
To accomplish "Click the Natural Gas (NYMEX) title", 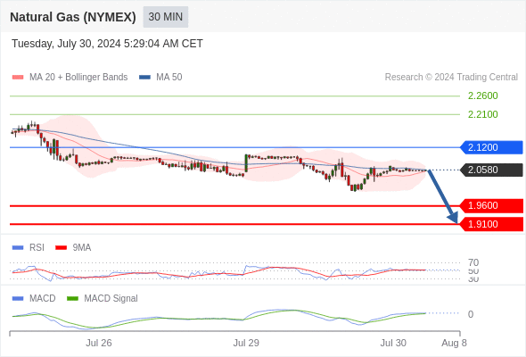I will (73, 17).
